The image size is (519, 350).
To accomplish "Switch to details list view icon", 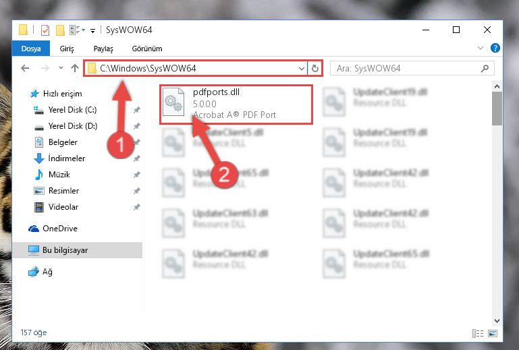I will (478, 333).
